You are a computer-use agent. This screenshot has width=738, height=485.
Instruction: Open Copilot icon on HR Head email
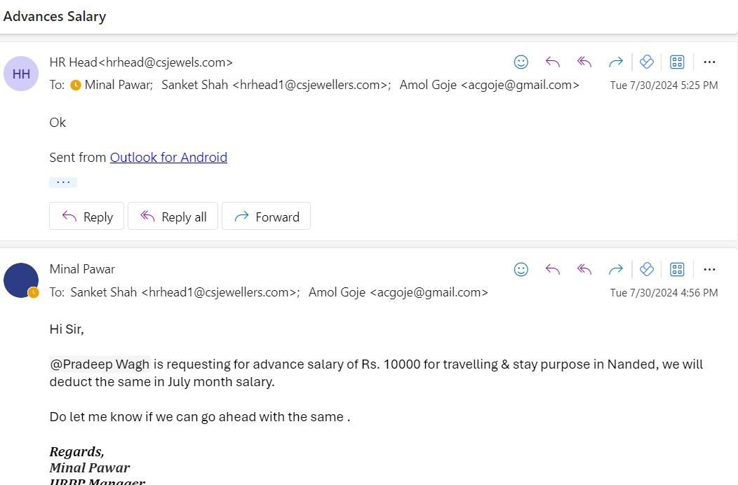tap(647, 62)
